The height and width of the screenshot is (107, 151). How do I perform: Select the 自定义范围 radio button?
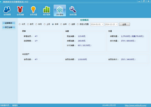(x=78, y=24)
